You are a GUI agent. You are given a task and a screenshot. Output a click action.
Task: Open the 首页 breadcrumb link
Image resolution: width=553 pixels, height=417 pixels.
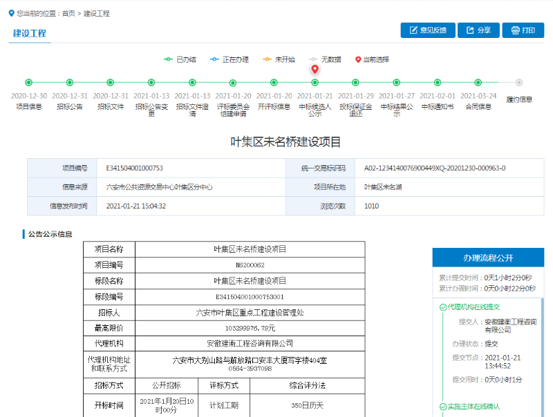pos(68,13)
